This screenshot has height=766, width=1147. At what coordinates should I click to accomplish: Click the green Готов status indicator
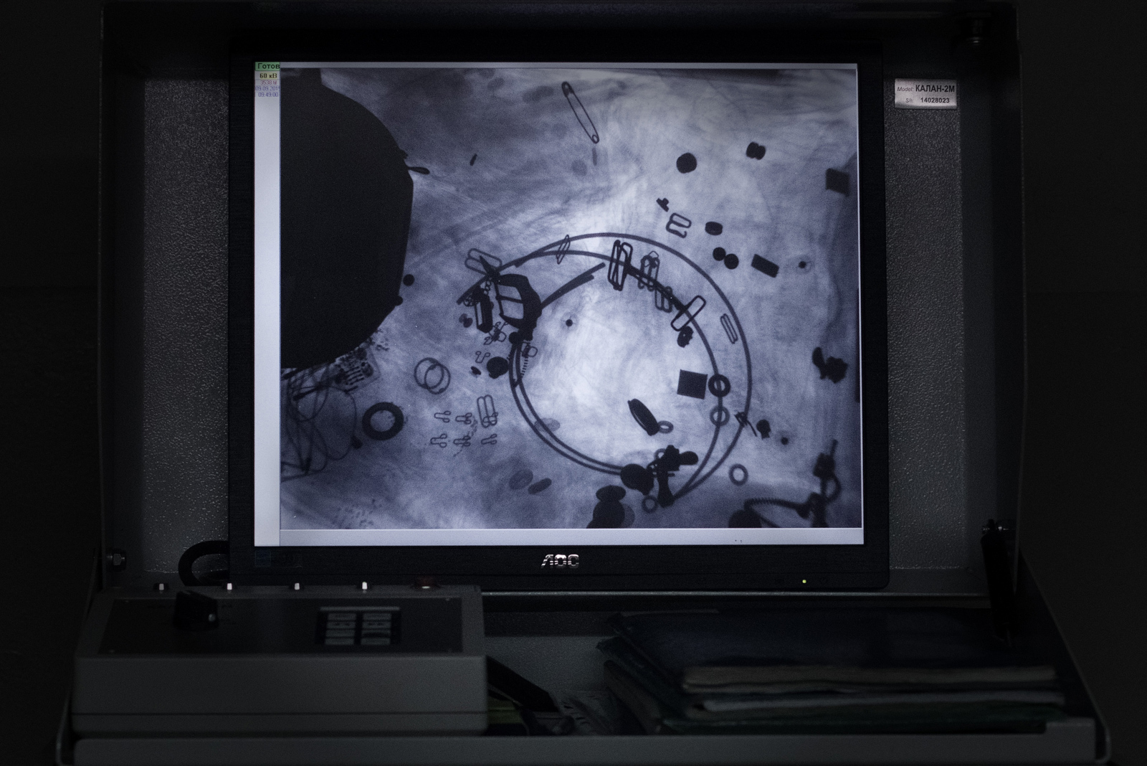tap(268, 66)
